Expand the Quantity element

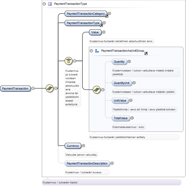[x=129, y=62]
